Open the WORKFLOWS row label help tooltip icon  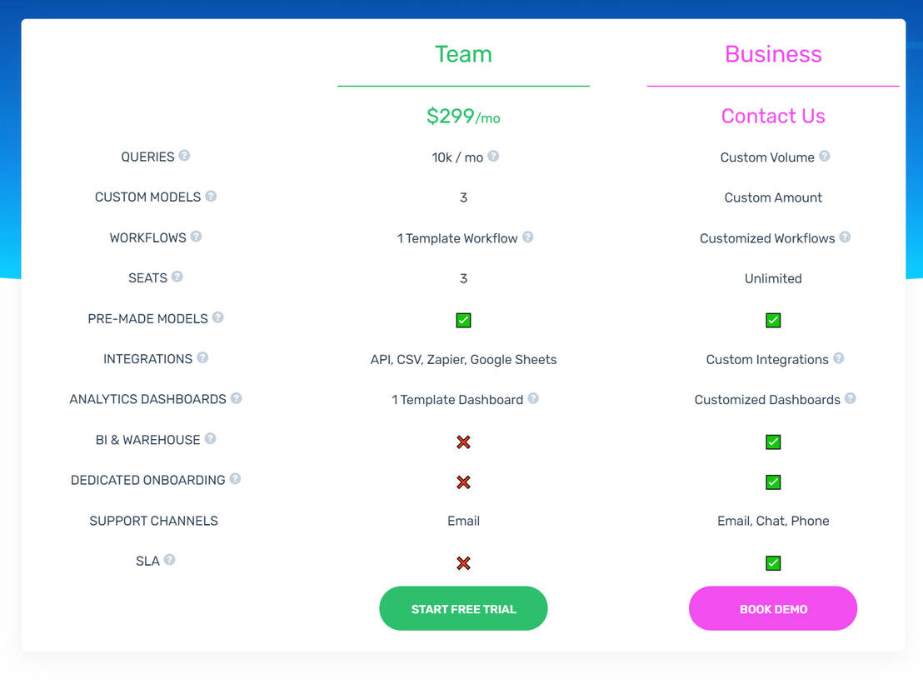pos(196,237)
